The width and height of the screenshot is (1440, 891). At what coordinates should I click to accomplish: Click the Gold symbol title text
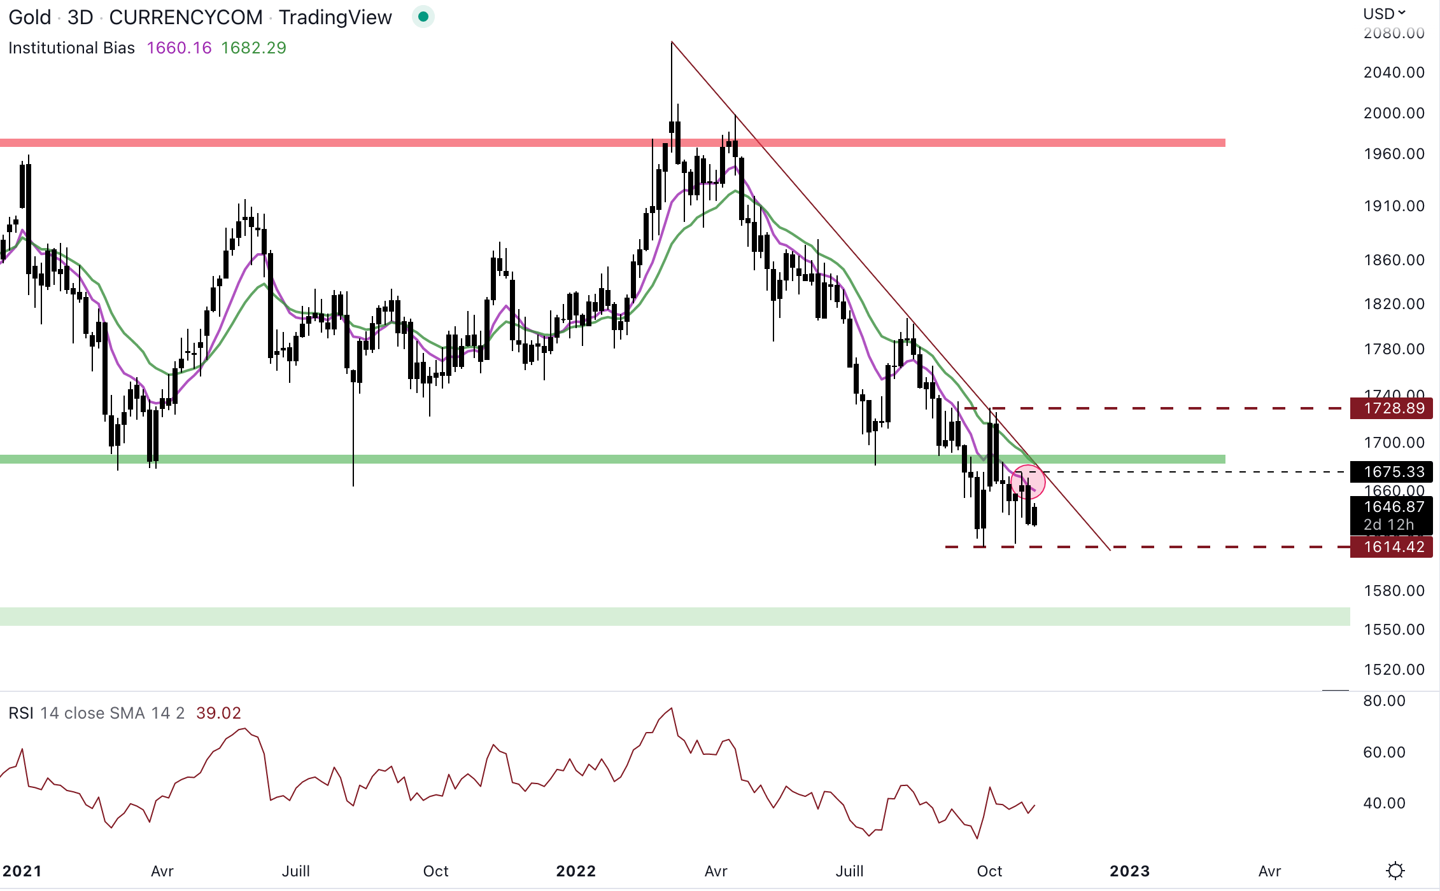click(29, 17)
